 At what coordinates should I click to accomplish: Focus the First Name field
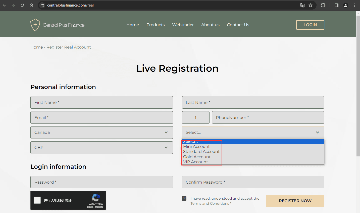[x=102, y=102]
